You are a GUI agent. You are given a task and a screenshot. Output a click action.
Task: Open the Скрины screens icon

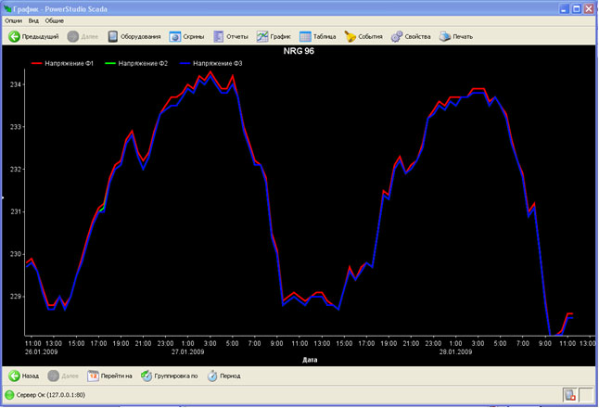pyautogui.click(x=175, y=37)
